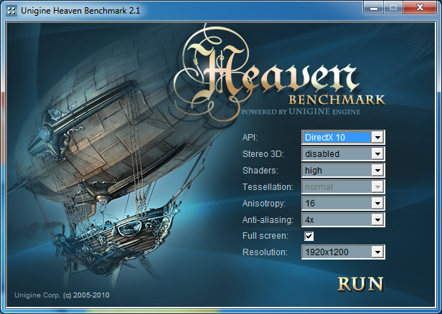
Task: Click the Shaders label
Action: click(260, 171)
